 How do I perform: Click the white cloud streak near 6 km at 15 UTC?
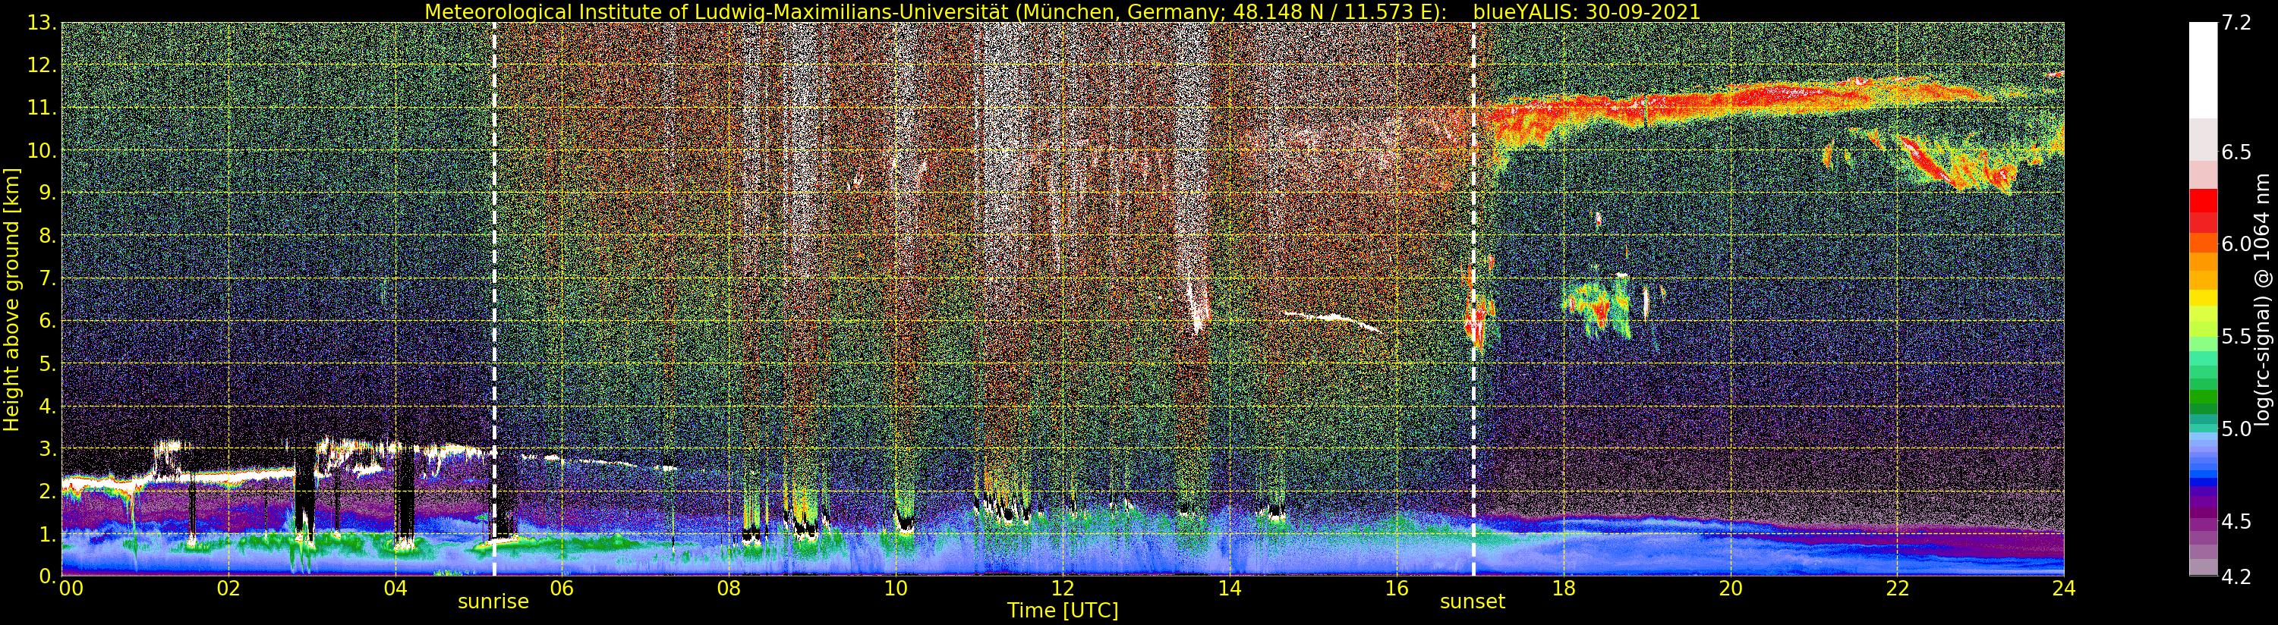pos(1331,320)
